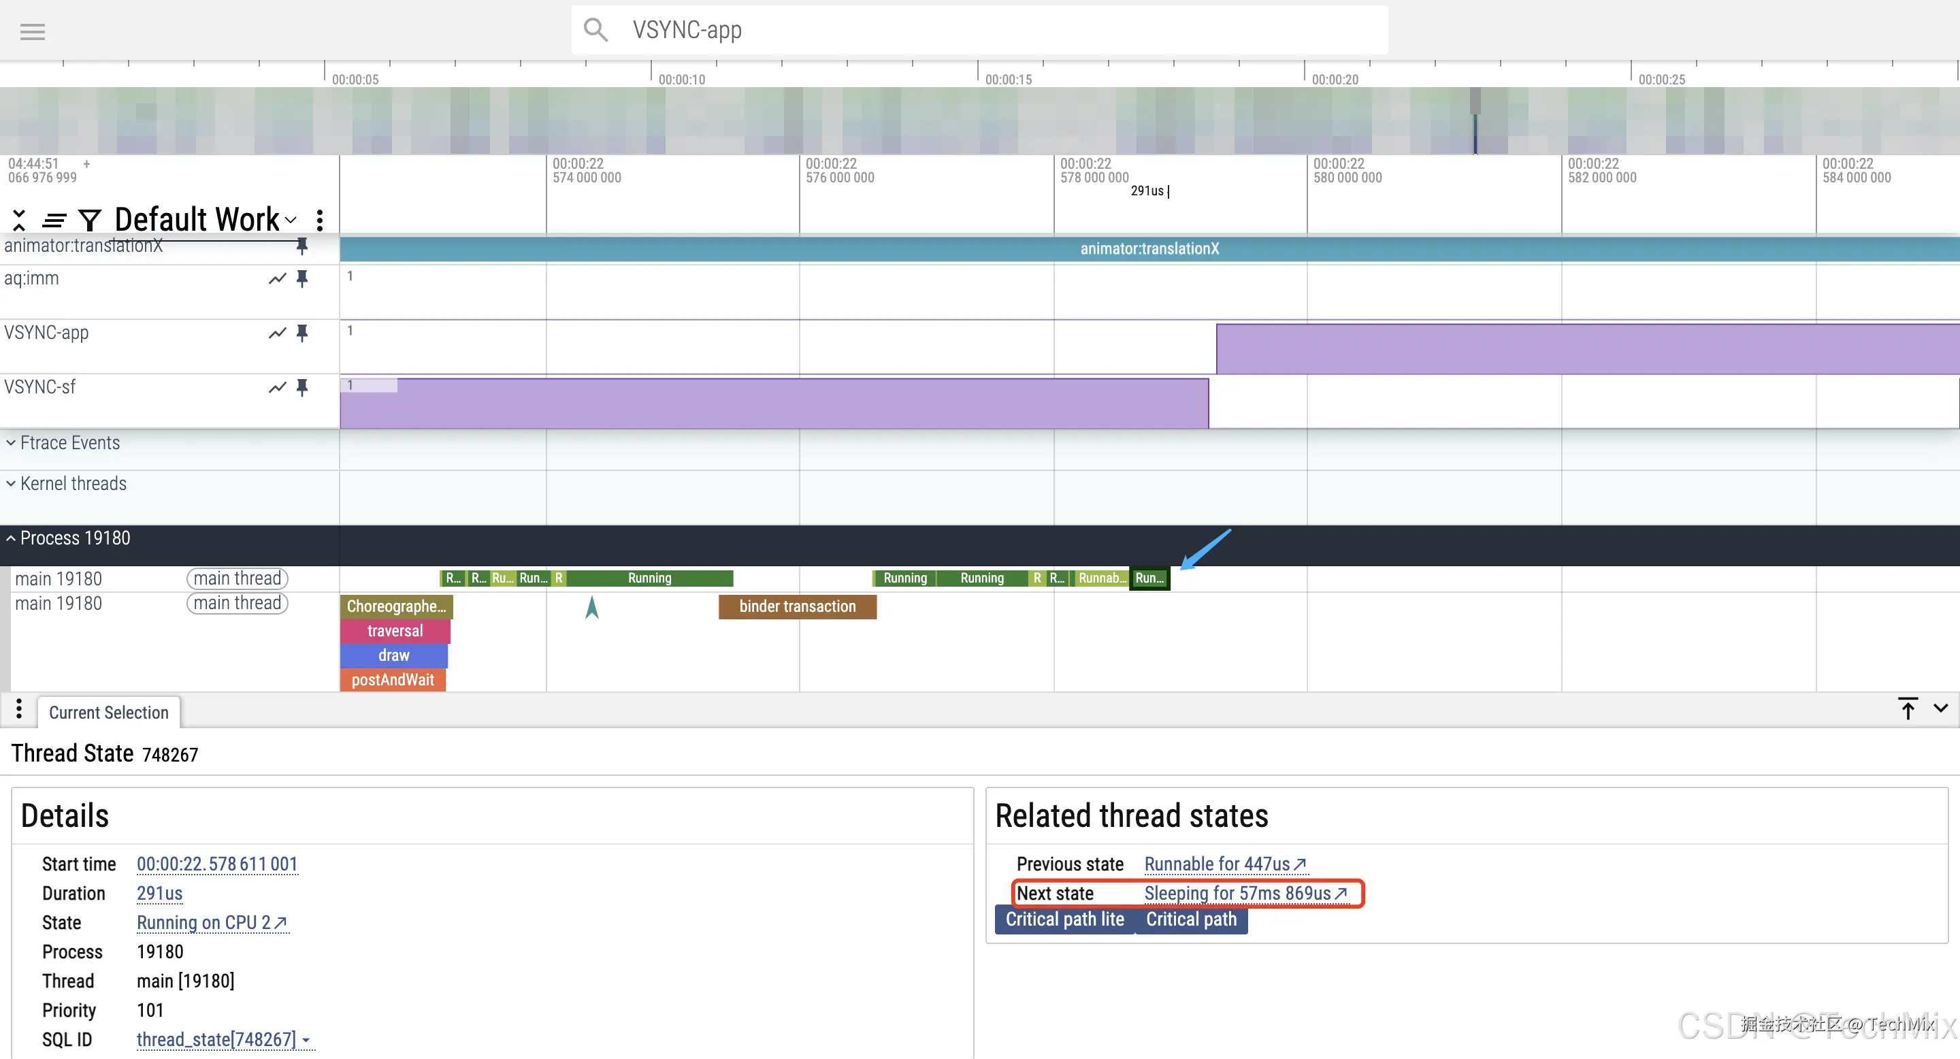This screenshot has width=1960, height=1059.
Task: Open details panel three-dot menu
Action: 19,709
